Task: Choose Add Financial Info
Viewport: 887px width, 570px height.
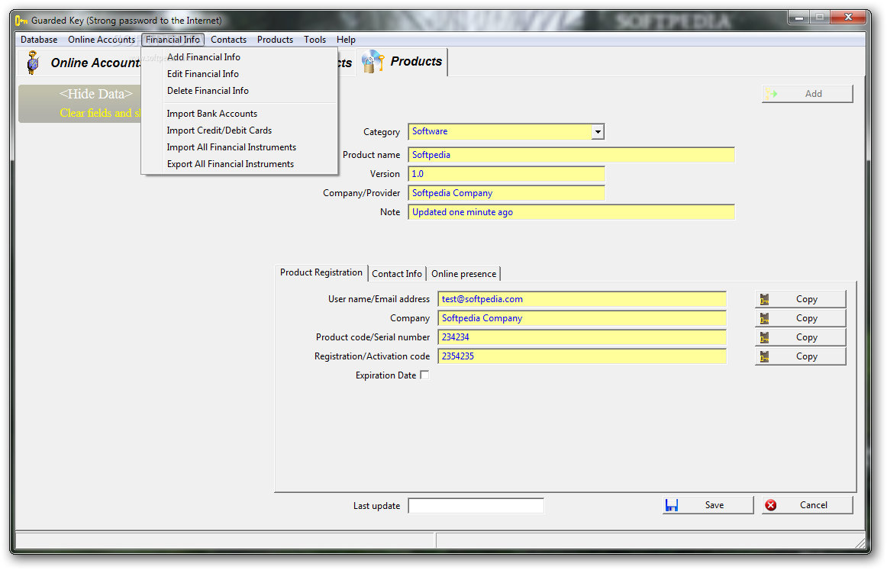Action: 239,57
